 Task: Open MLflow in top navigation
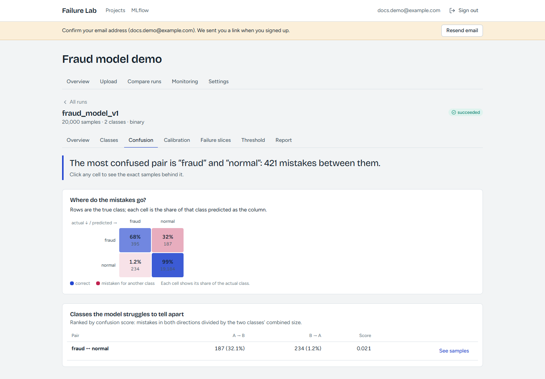[140, 11]
